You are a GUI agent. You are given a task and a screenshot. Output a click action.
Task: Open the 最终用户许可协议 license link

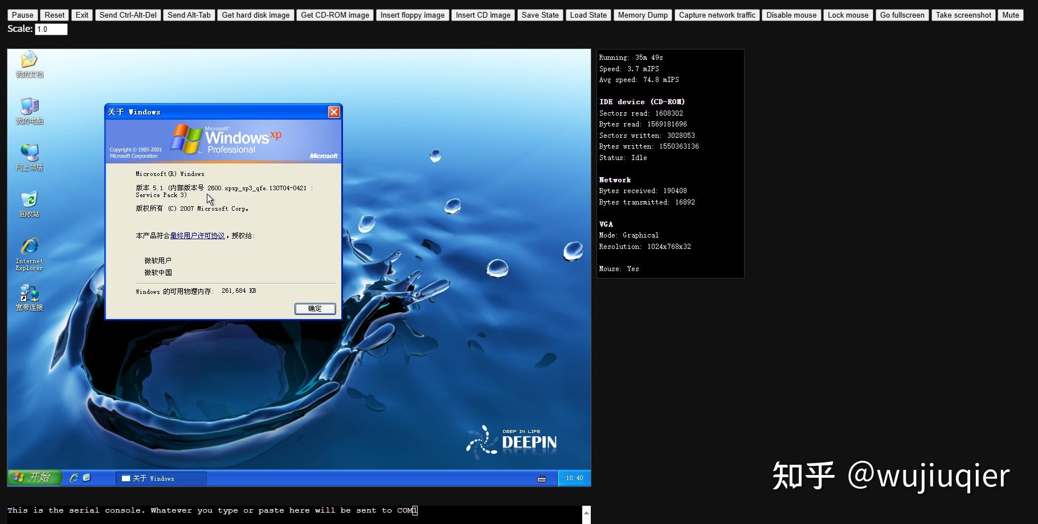[x=197, y=235]
